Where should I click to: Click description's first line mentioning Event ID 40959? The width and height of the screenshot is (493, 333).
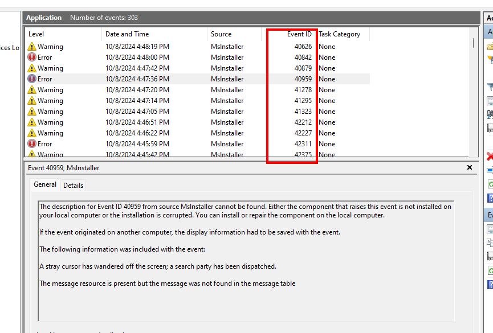point(245,207)
